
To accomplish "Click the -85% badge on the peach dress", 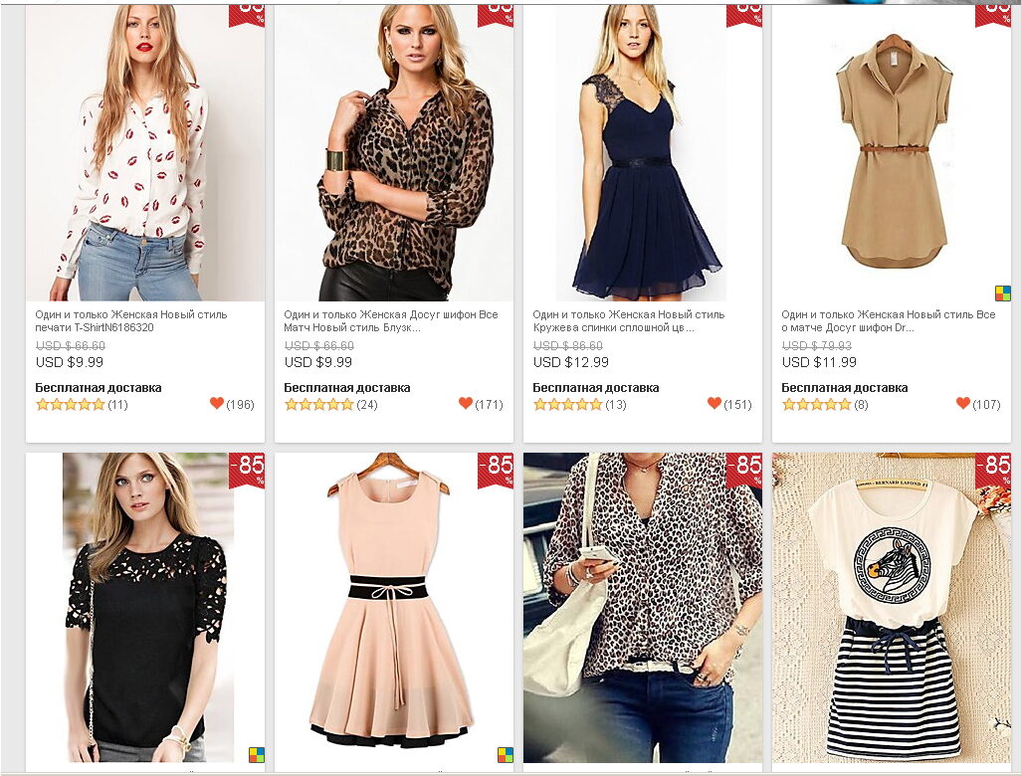I will tap(496, 469).
